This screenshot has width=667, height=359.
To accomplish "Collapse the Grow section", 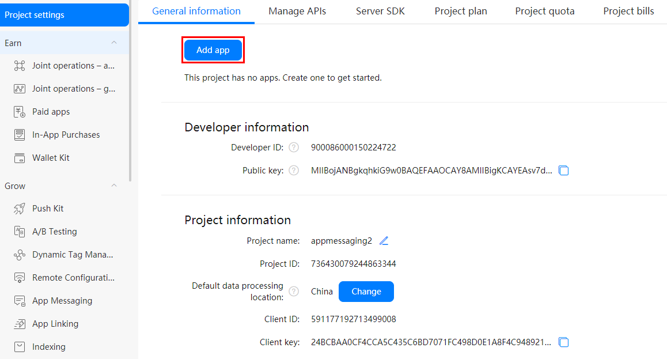I will [x=113, y=186].
